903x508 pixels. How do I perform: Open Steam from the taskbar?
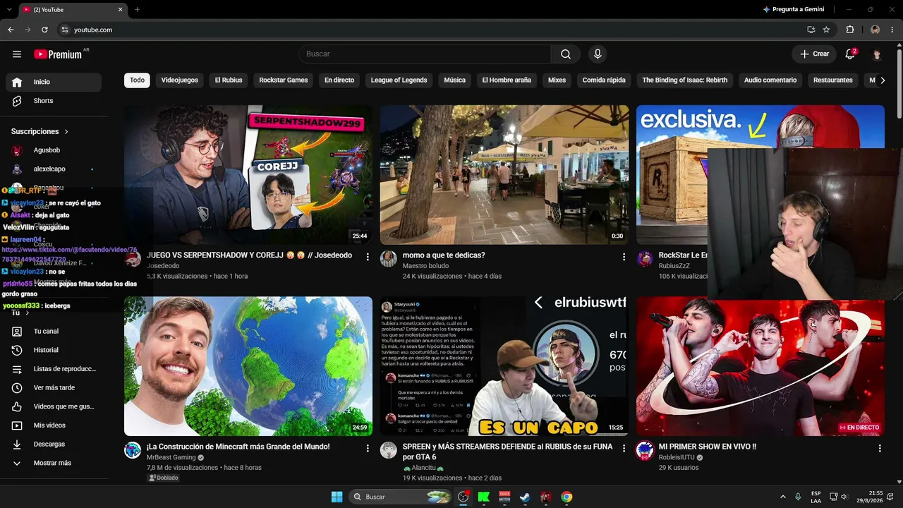tap(525, 497)
